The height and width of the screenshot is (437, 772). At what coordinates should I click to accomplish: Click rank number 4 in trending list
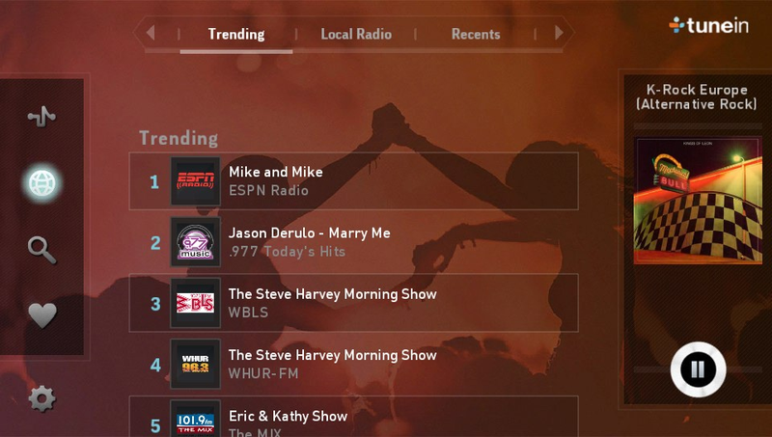pos(155,366)
